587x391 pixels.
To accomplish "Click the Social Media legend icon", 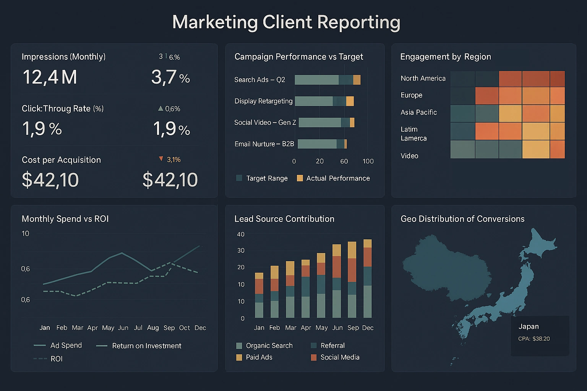I will click(313, 357).
